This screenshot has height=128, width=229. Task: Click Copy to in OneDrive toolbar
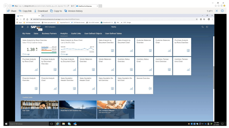56,11
